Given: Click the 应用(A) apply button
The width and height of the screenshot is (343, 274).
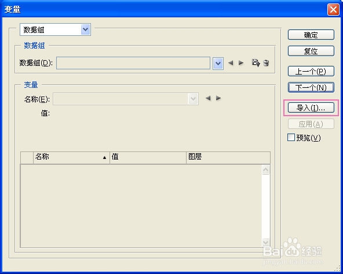Looking at the screenshot, I should tap(311, 124).
